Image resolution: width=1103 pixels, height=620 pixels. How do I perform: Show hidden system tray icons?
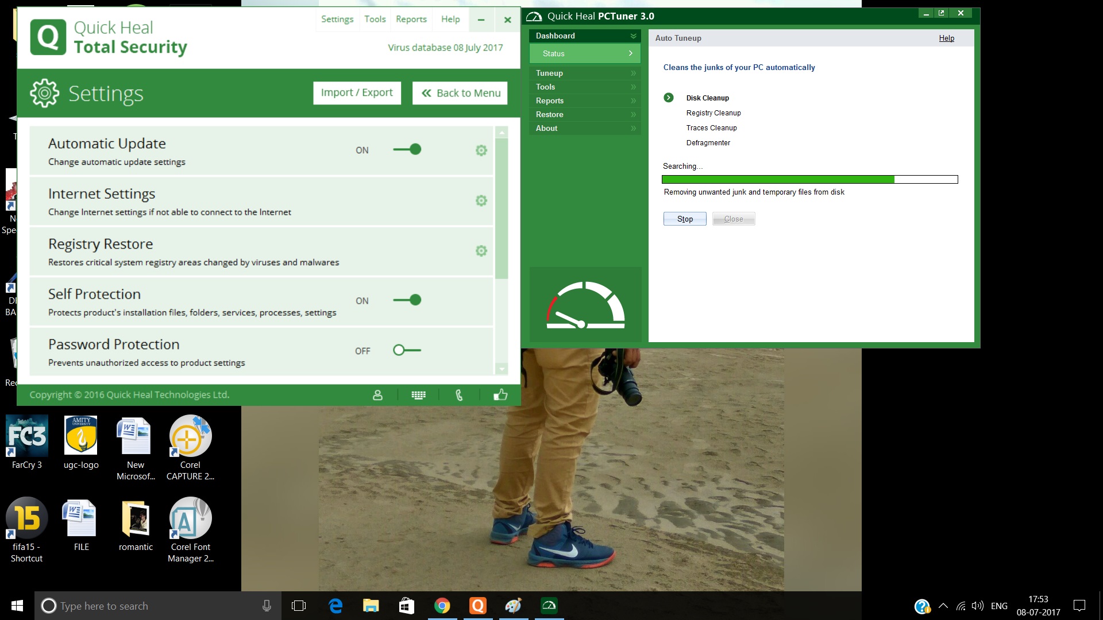(943, 606)
